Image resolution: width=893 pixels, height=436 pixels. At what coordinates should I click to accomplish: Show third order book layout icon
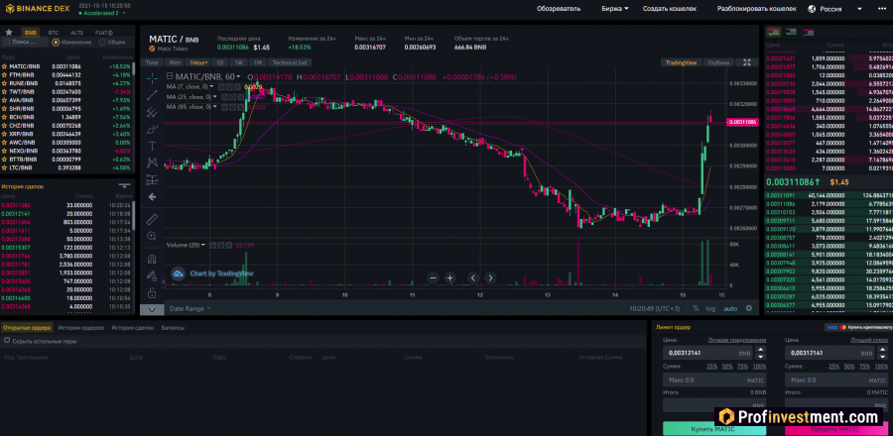coord(808,33)
